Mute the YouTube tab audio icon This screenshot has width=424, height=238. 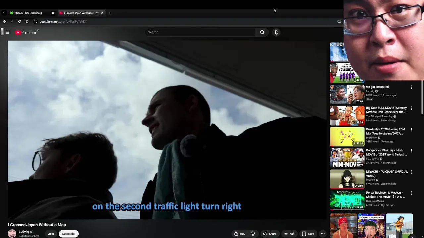[x=97, y=13]
